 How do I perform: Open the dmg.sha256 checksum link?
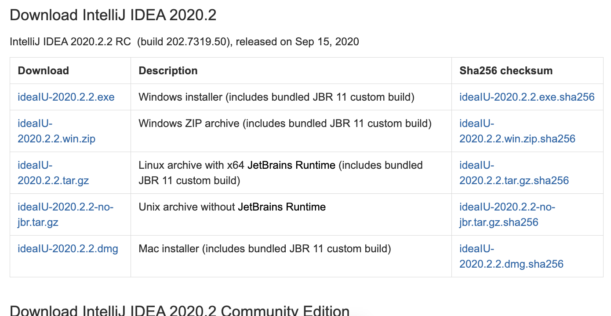(x=511, y=256)
